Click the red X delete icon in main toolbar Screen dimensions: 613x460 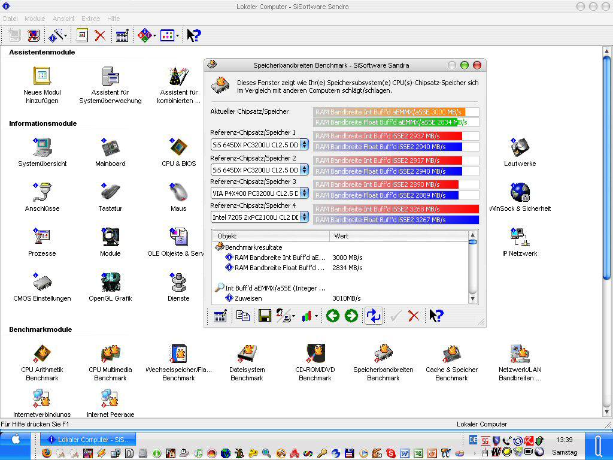click(100, 35)
